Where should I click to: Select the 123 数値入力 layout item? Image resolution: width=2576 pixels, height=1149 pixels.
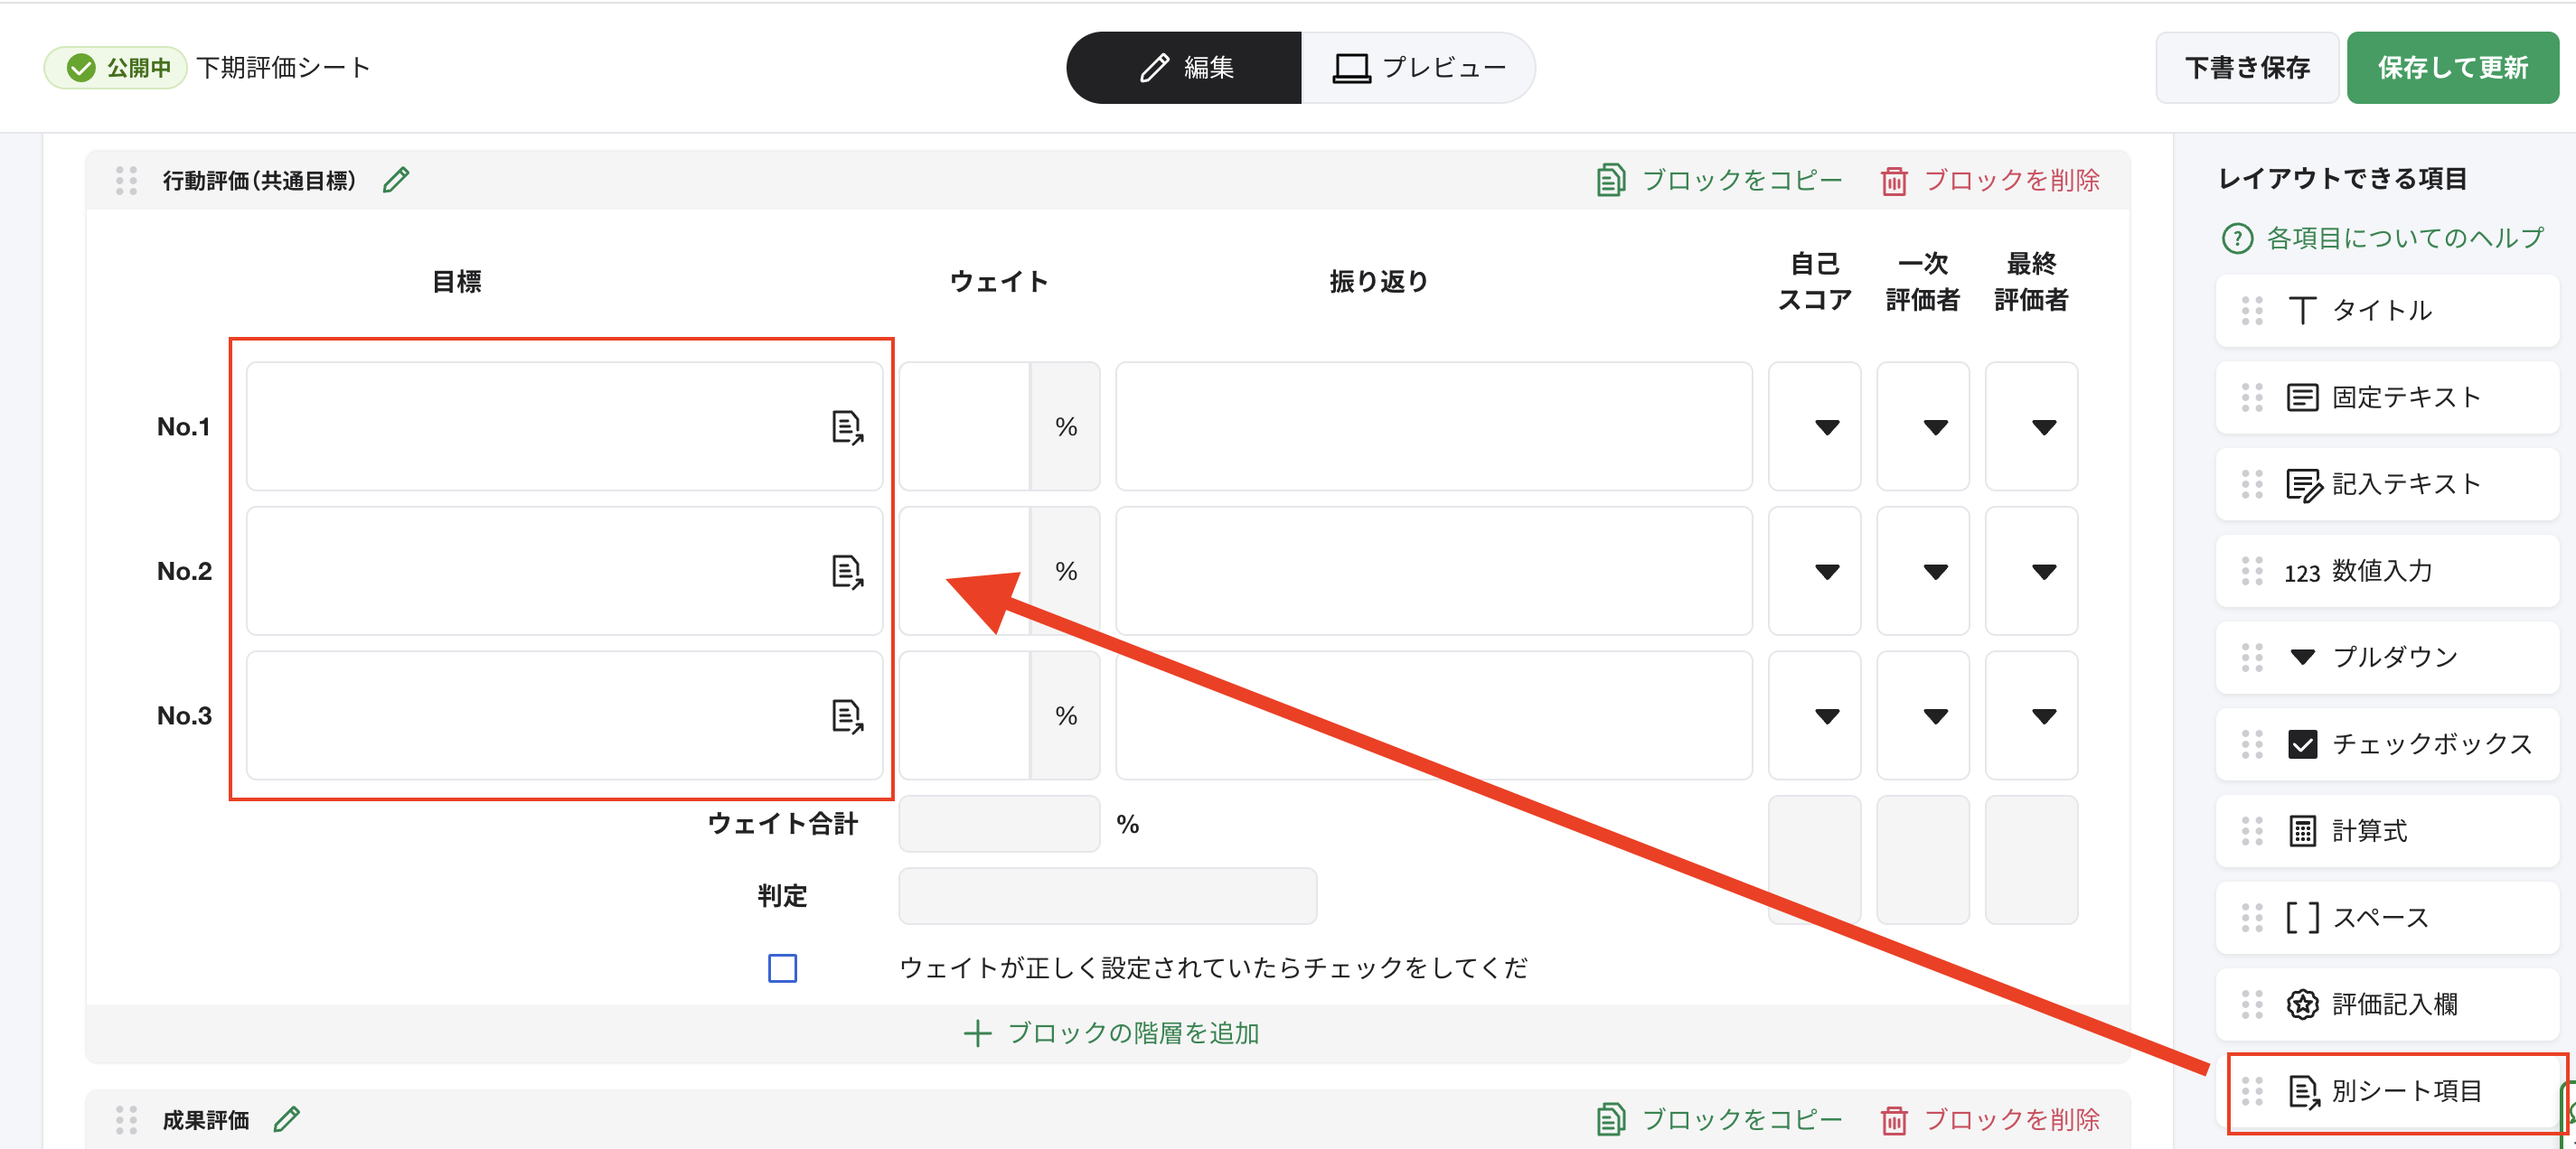[2387, 571]
